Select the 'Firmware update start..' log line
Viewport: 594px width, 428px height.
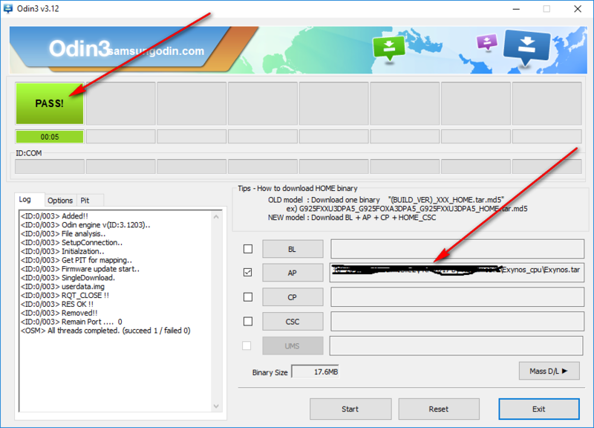80,269
